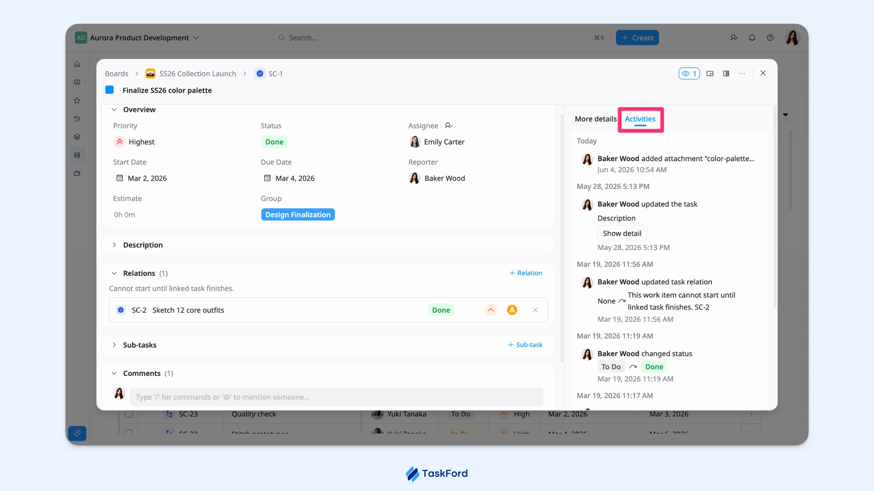Open the Done status dropdown
The height and width of the screenshot is (491, 874).
click(x=274, y=142)
